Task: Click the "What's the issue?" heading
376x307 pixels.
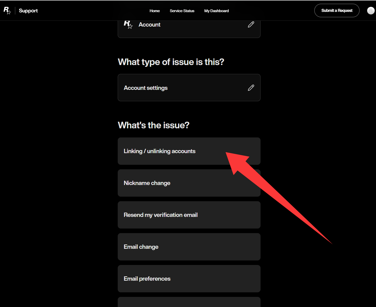Action: click(x=153, y=125)
